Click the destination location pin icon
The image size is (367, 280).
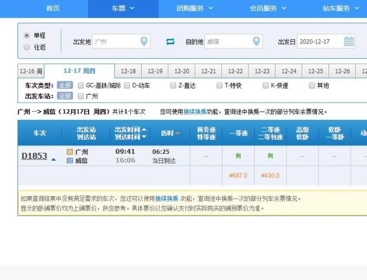click(x=256, y=41)
